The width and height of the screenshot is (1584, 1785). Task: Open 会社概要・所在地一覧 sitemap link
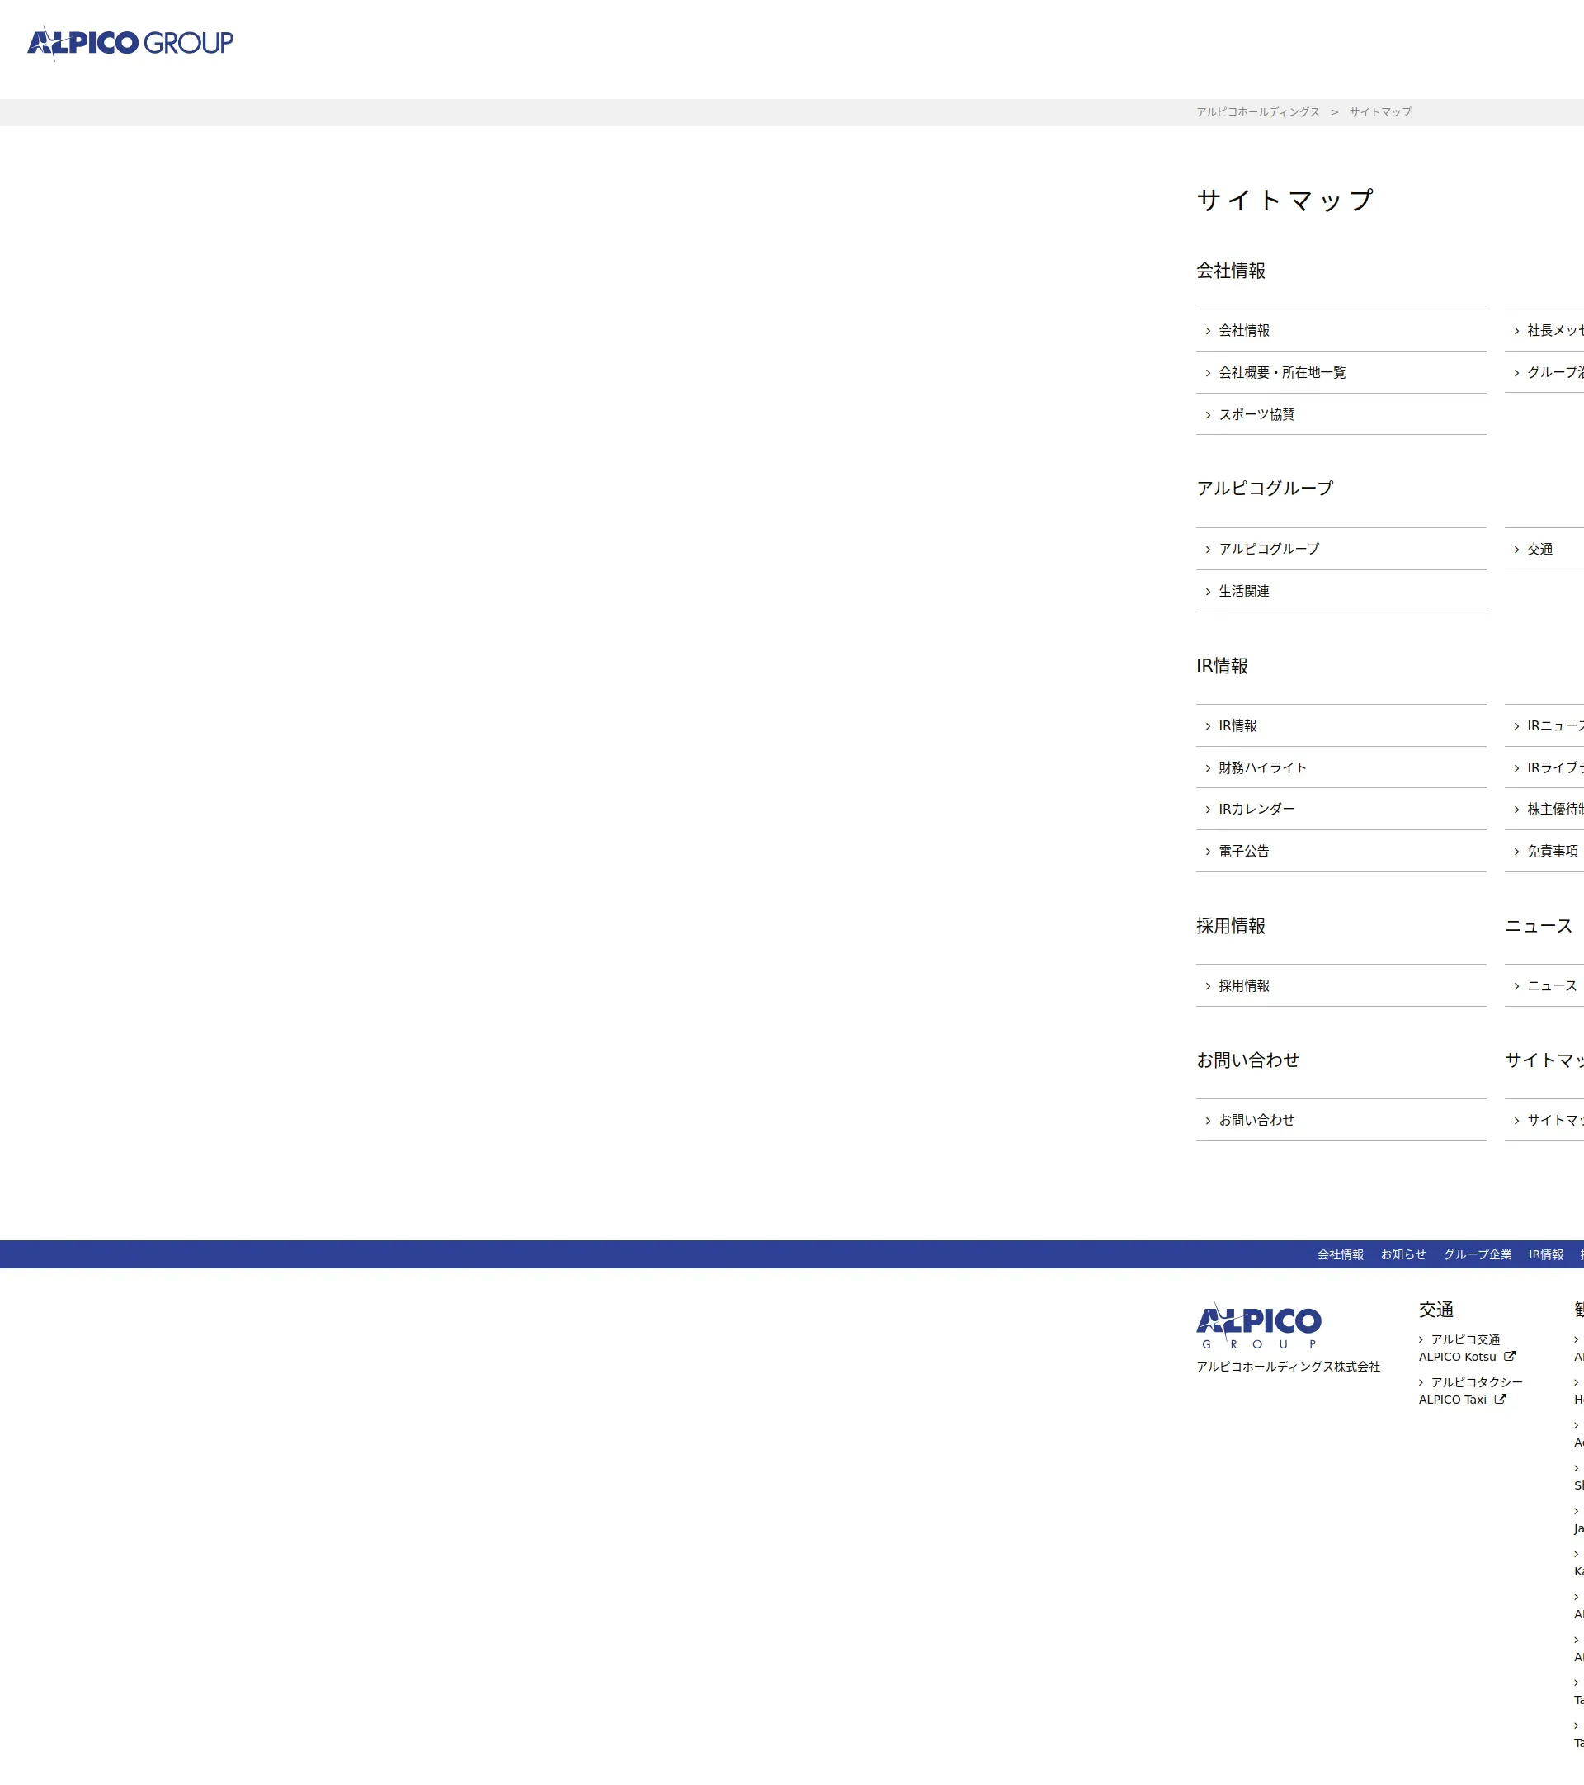1282,373
